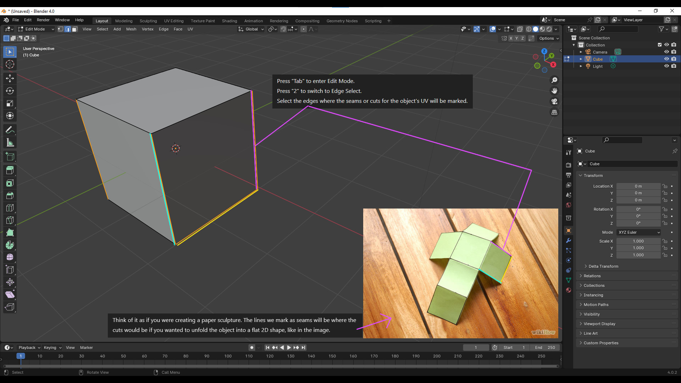The height and width of the screenshot is (383, 681).
Task: Open the Modifiers wrench properties tab
Action: click(x=569, y=240)
